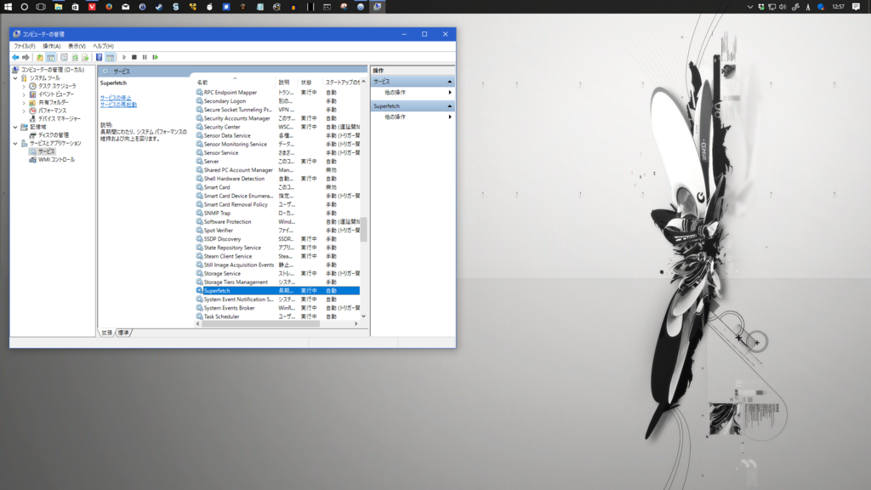Viewport: 871px width, 490px height.
Task: Open the Help question-mark icon
Action: point(99,57)
